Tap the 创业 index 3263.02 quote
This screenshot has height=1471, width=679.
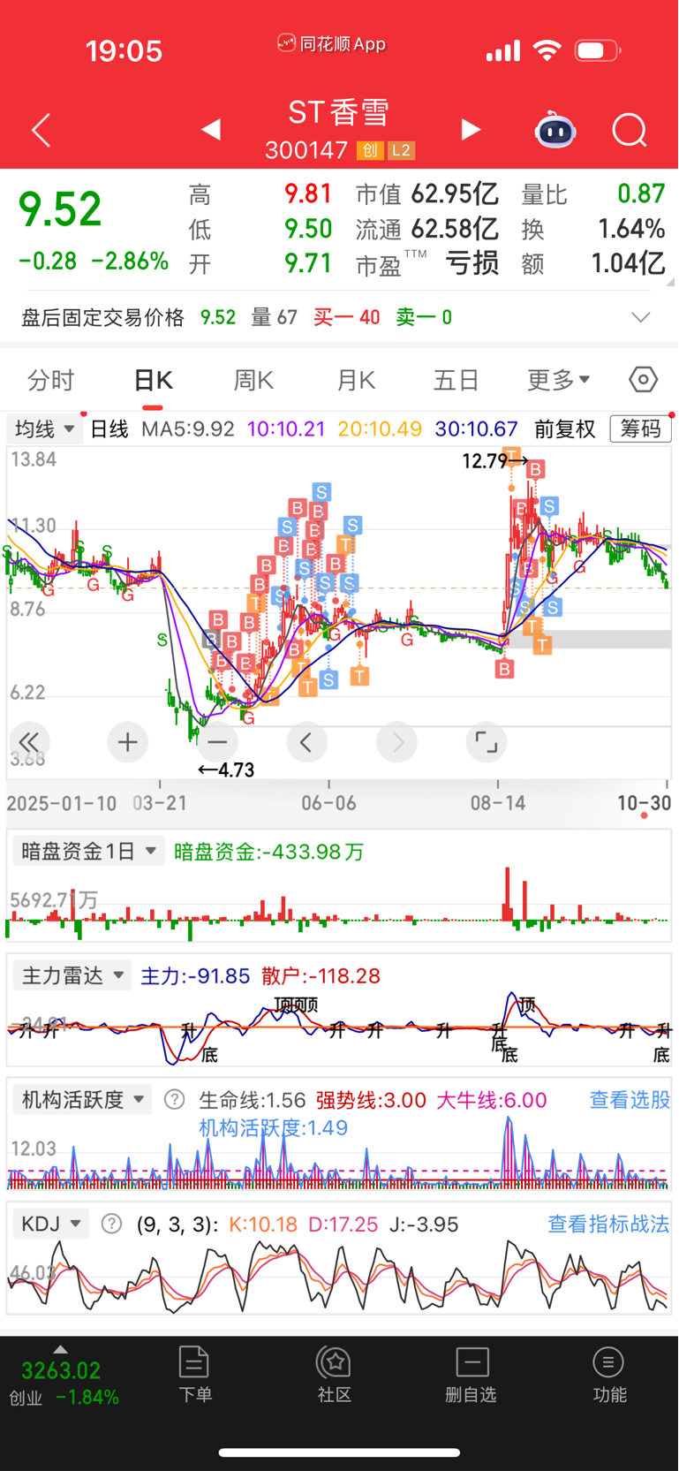click(61, 1371)
